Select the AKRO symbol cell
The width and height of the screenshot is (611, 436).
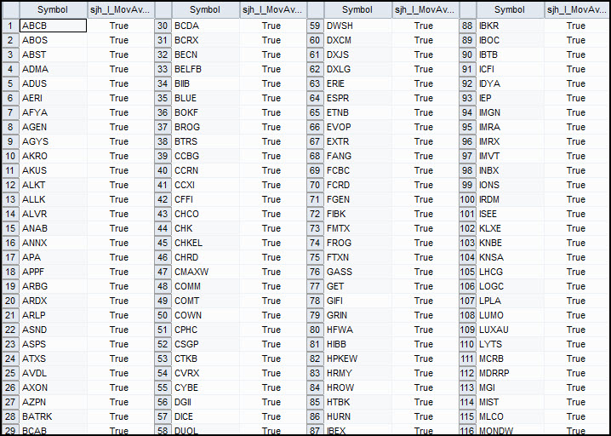point(53,156)
